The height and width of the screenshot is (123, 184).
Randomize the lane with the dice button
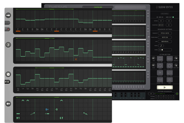8,74
